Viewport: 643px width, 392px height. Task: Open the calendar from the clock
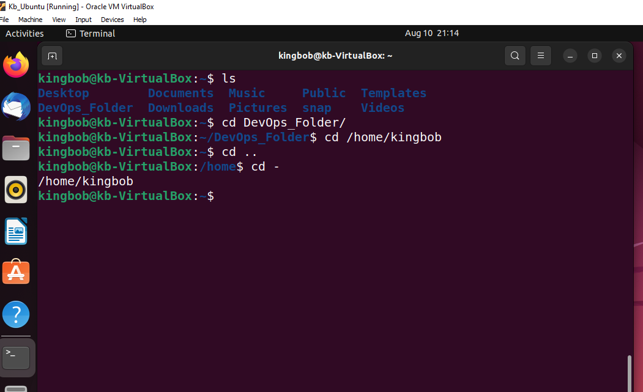click(x=432, y=33)
